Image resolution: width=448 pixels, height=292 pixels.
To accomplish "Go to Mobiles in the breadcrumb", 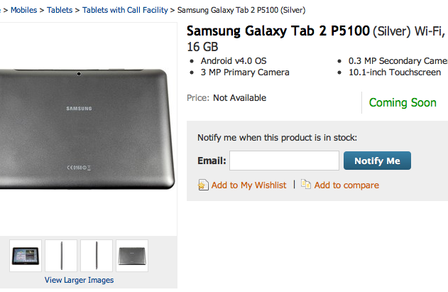I will pos(26,10).
